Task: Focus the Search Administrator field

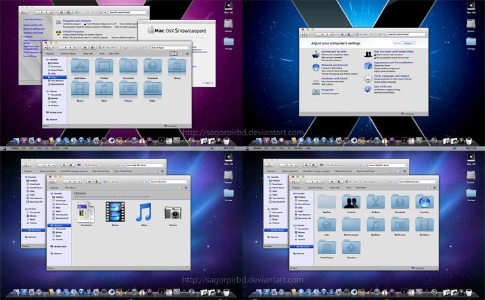Action: 417,182
